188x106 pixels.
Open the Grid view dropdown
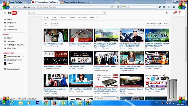click(166, 24)
